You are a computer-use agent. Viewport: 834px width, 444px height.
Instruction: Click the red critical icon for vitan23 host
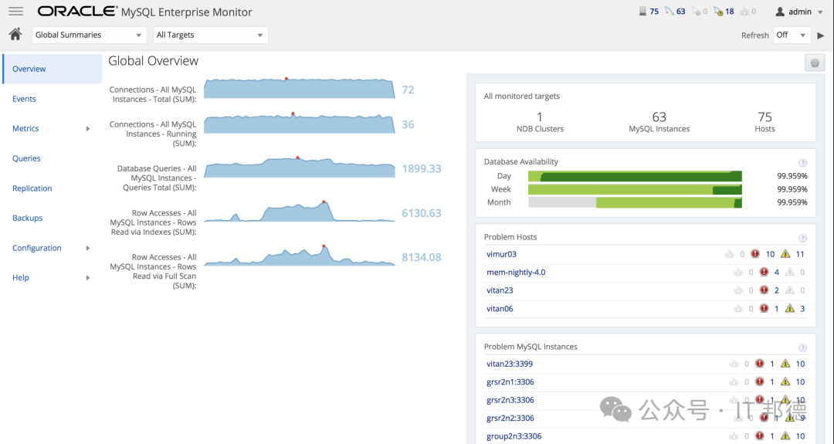(x=764, y=290)
